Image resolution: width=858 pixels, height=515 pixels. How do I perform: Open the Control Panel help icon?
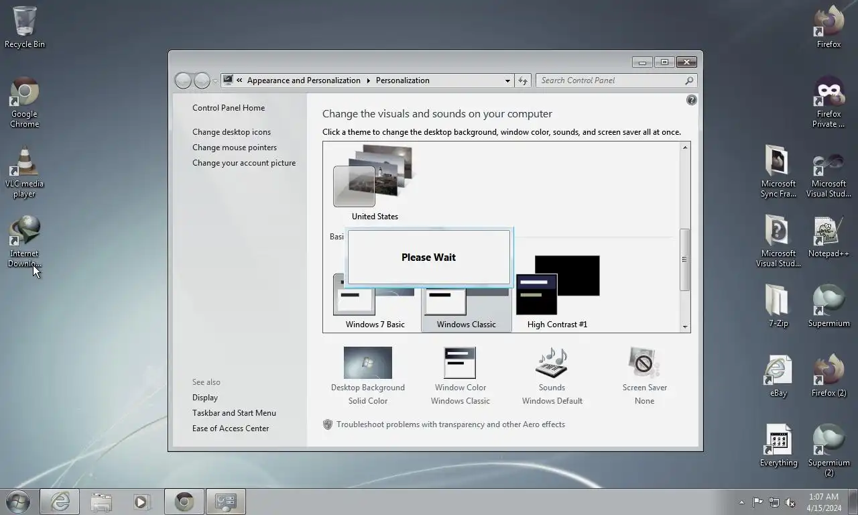point(692,100)
